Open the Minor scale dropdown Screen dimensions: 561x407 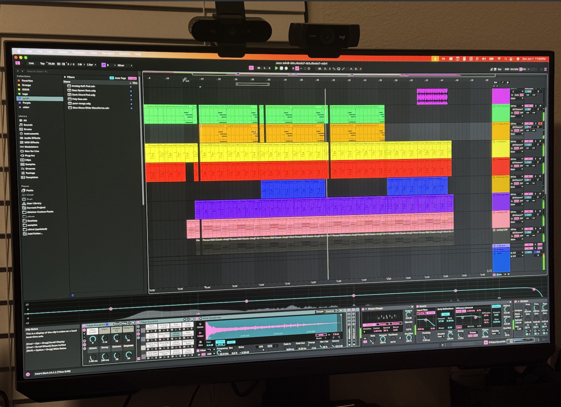coord(125,65)
